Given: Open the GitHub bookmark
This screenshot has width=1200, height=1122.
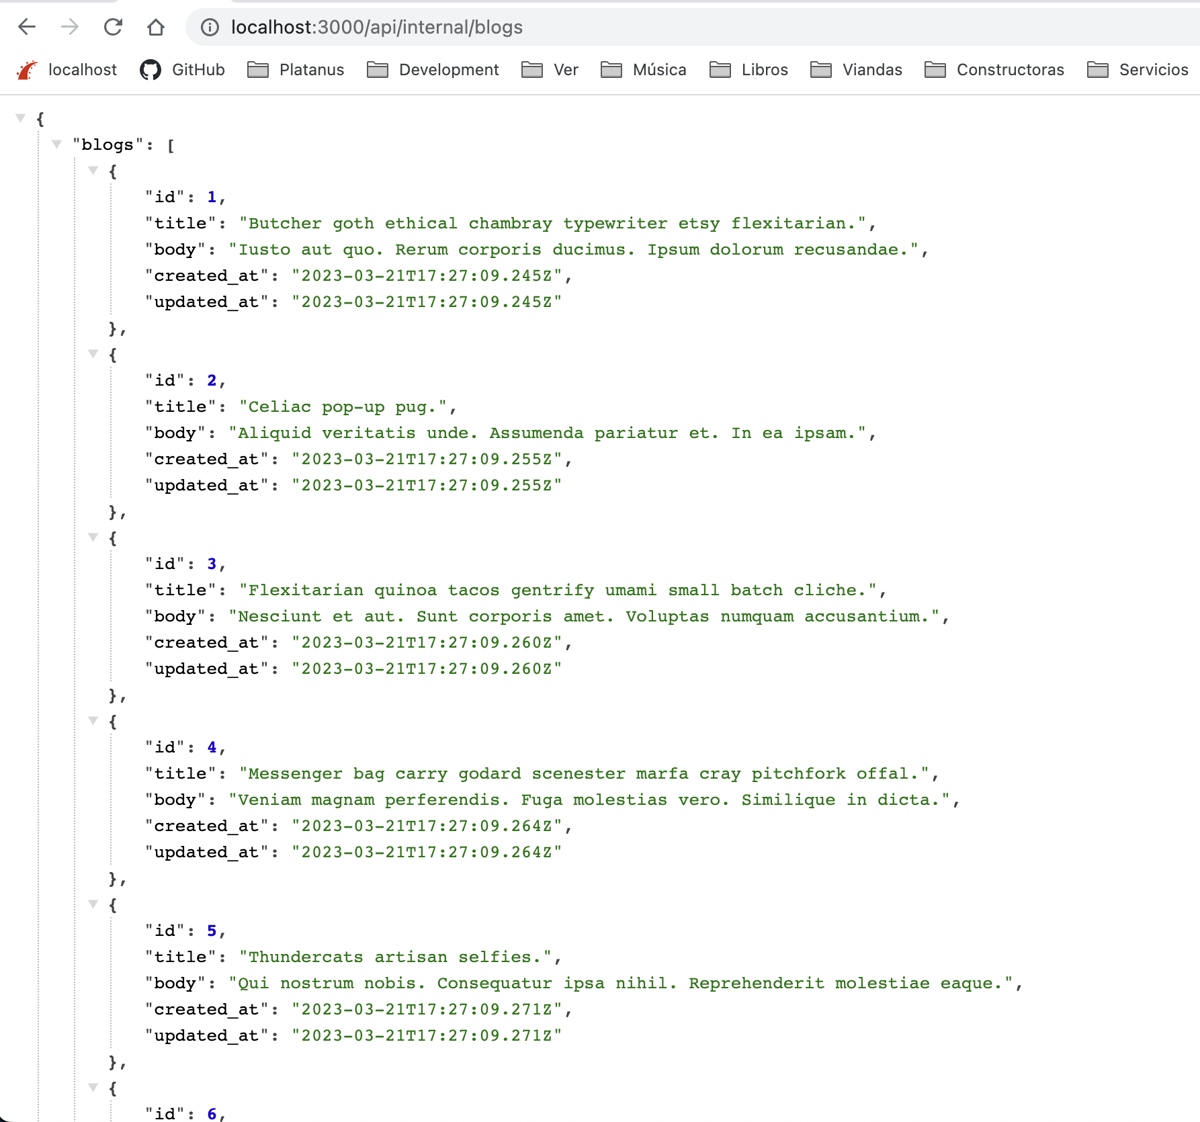Looking at the screenshot, I should pyautogui.click(x=183, y=70).
